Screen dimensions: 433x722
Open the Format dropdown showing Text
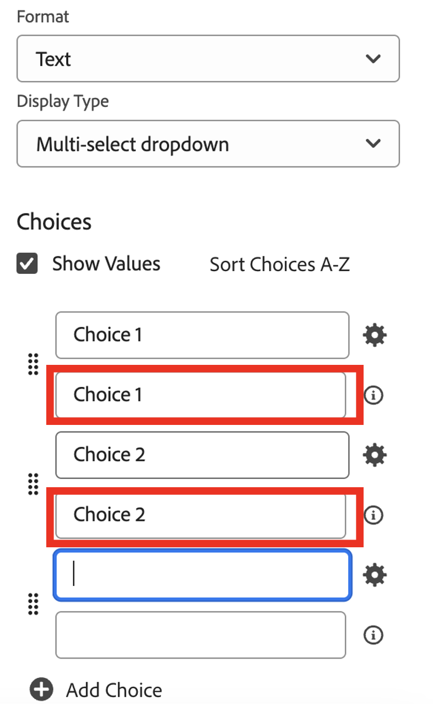click(208, 59)
